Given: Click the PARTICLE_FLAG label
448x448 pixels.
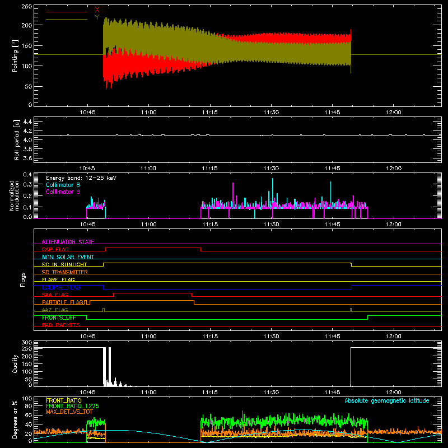Looking at the screenshot, I should [63, 302].
